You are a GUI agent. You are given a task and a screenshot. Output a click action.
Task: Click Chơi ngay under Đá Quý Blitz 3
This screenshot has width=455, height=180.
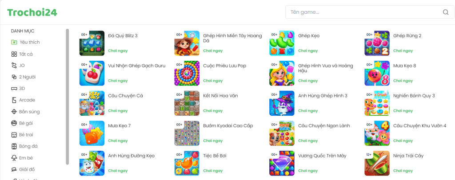(118, 51)
